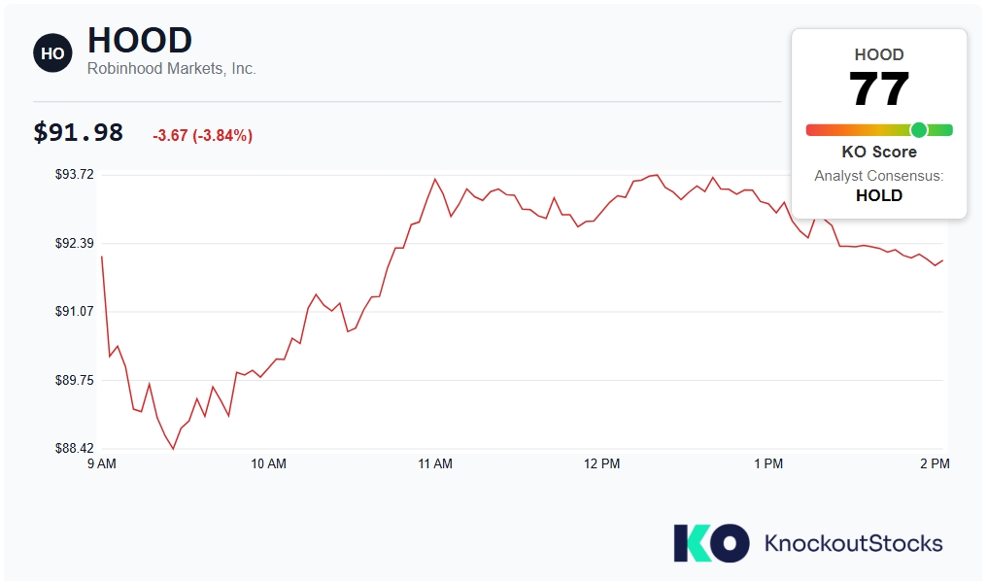Click the KO Score slider green knob
Viewport: 987px width, 581px height.
pyautogui.click(x=918, y=130)
